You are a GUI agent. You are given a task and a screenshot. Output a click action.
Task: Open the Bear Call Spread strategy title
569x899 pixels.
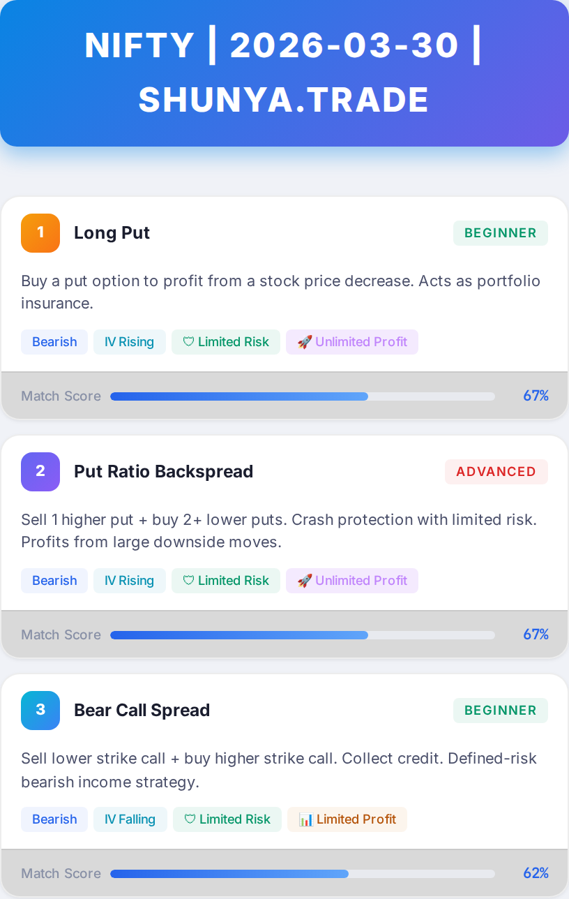[x=142, y=710]
